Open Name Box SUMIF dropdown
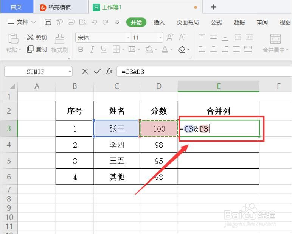 point(70,72)
